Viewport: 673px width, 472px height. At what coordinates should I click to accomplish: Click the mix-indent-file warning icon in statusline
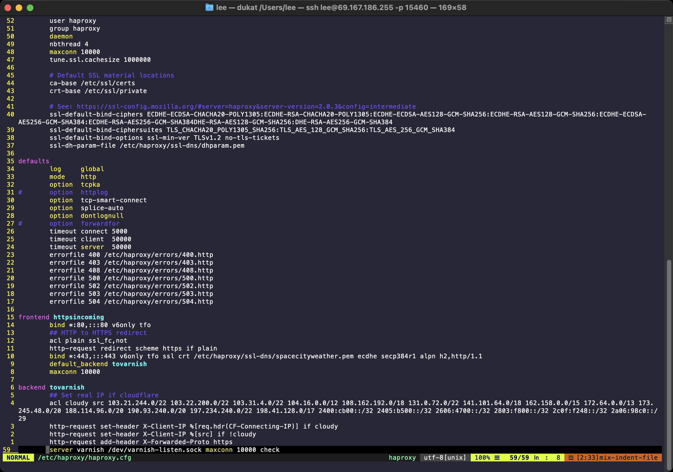[x=571, y=458]
